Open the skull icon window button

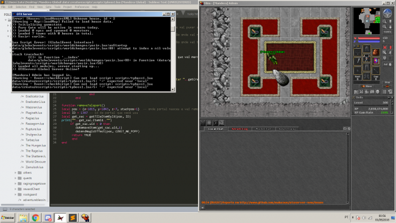378,91
